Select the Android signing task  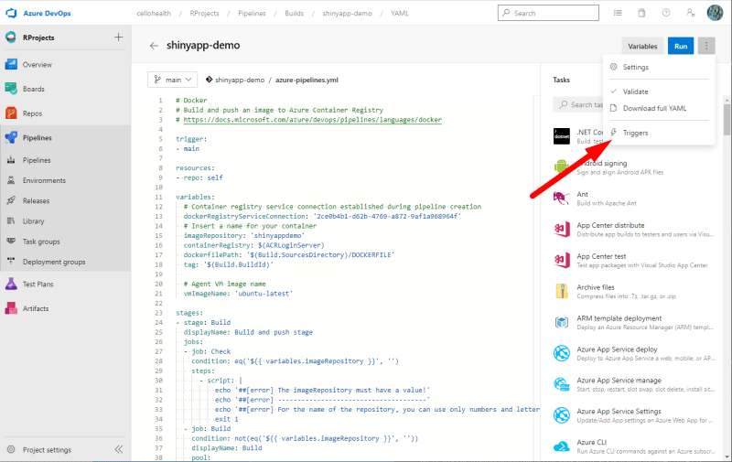(x=634, y=167)
